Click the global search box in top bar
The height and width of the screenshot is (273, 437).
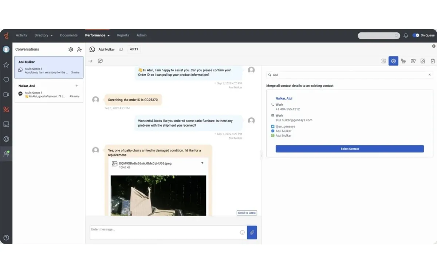379,36
